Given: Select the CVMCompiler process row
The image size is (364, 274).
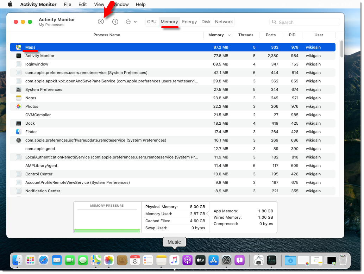Looking at the screenshot, I should coord(172,115).
